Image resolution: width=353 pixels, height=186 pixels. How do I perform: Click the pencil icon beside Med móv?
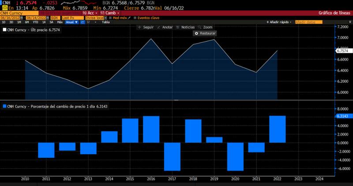pyautogui.click(x=129, y=18)
